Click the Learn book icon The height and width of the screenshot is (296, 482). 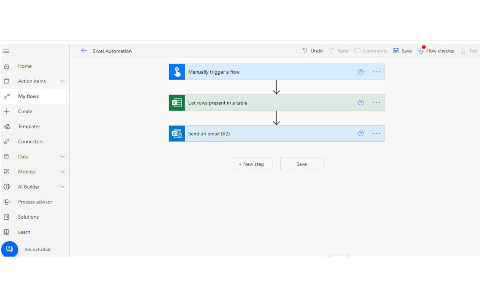tap(7, 232)
